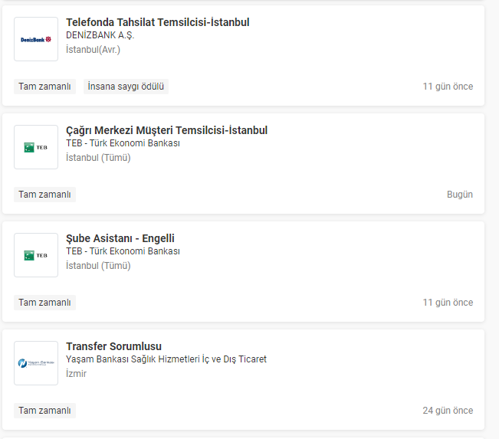Open the Transfer Sorumlusu job listing
This screenshot has width=499, height=439.
click(x=113, y=346)
